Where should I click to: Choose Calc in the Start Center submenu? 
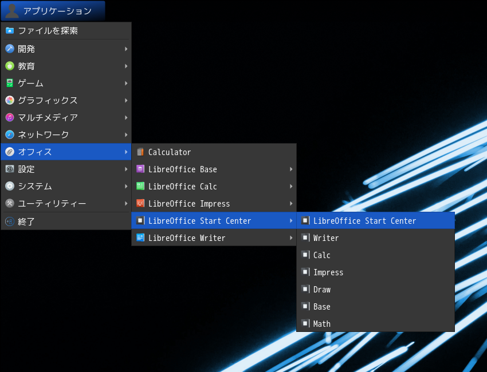click(375, 255)
